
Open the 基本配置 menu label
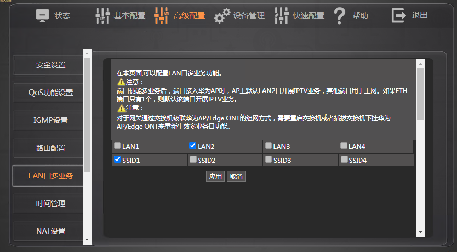tap(130, 16)
